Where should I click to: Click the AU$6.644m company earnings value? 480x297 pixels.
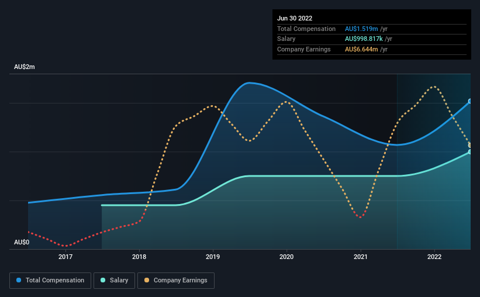[361, 49]
